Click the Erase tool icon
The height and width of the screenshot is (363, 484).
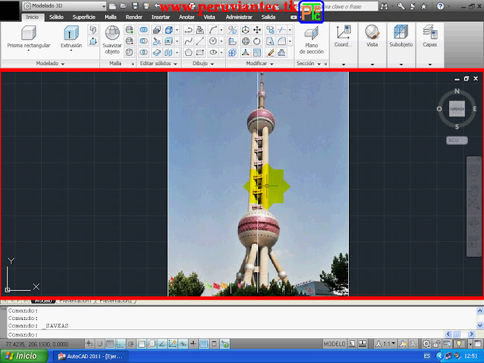(270, 52)
